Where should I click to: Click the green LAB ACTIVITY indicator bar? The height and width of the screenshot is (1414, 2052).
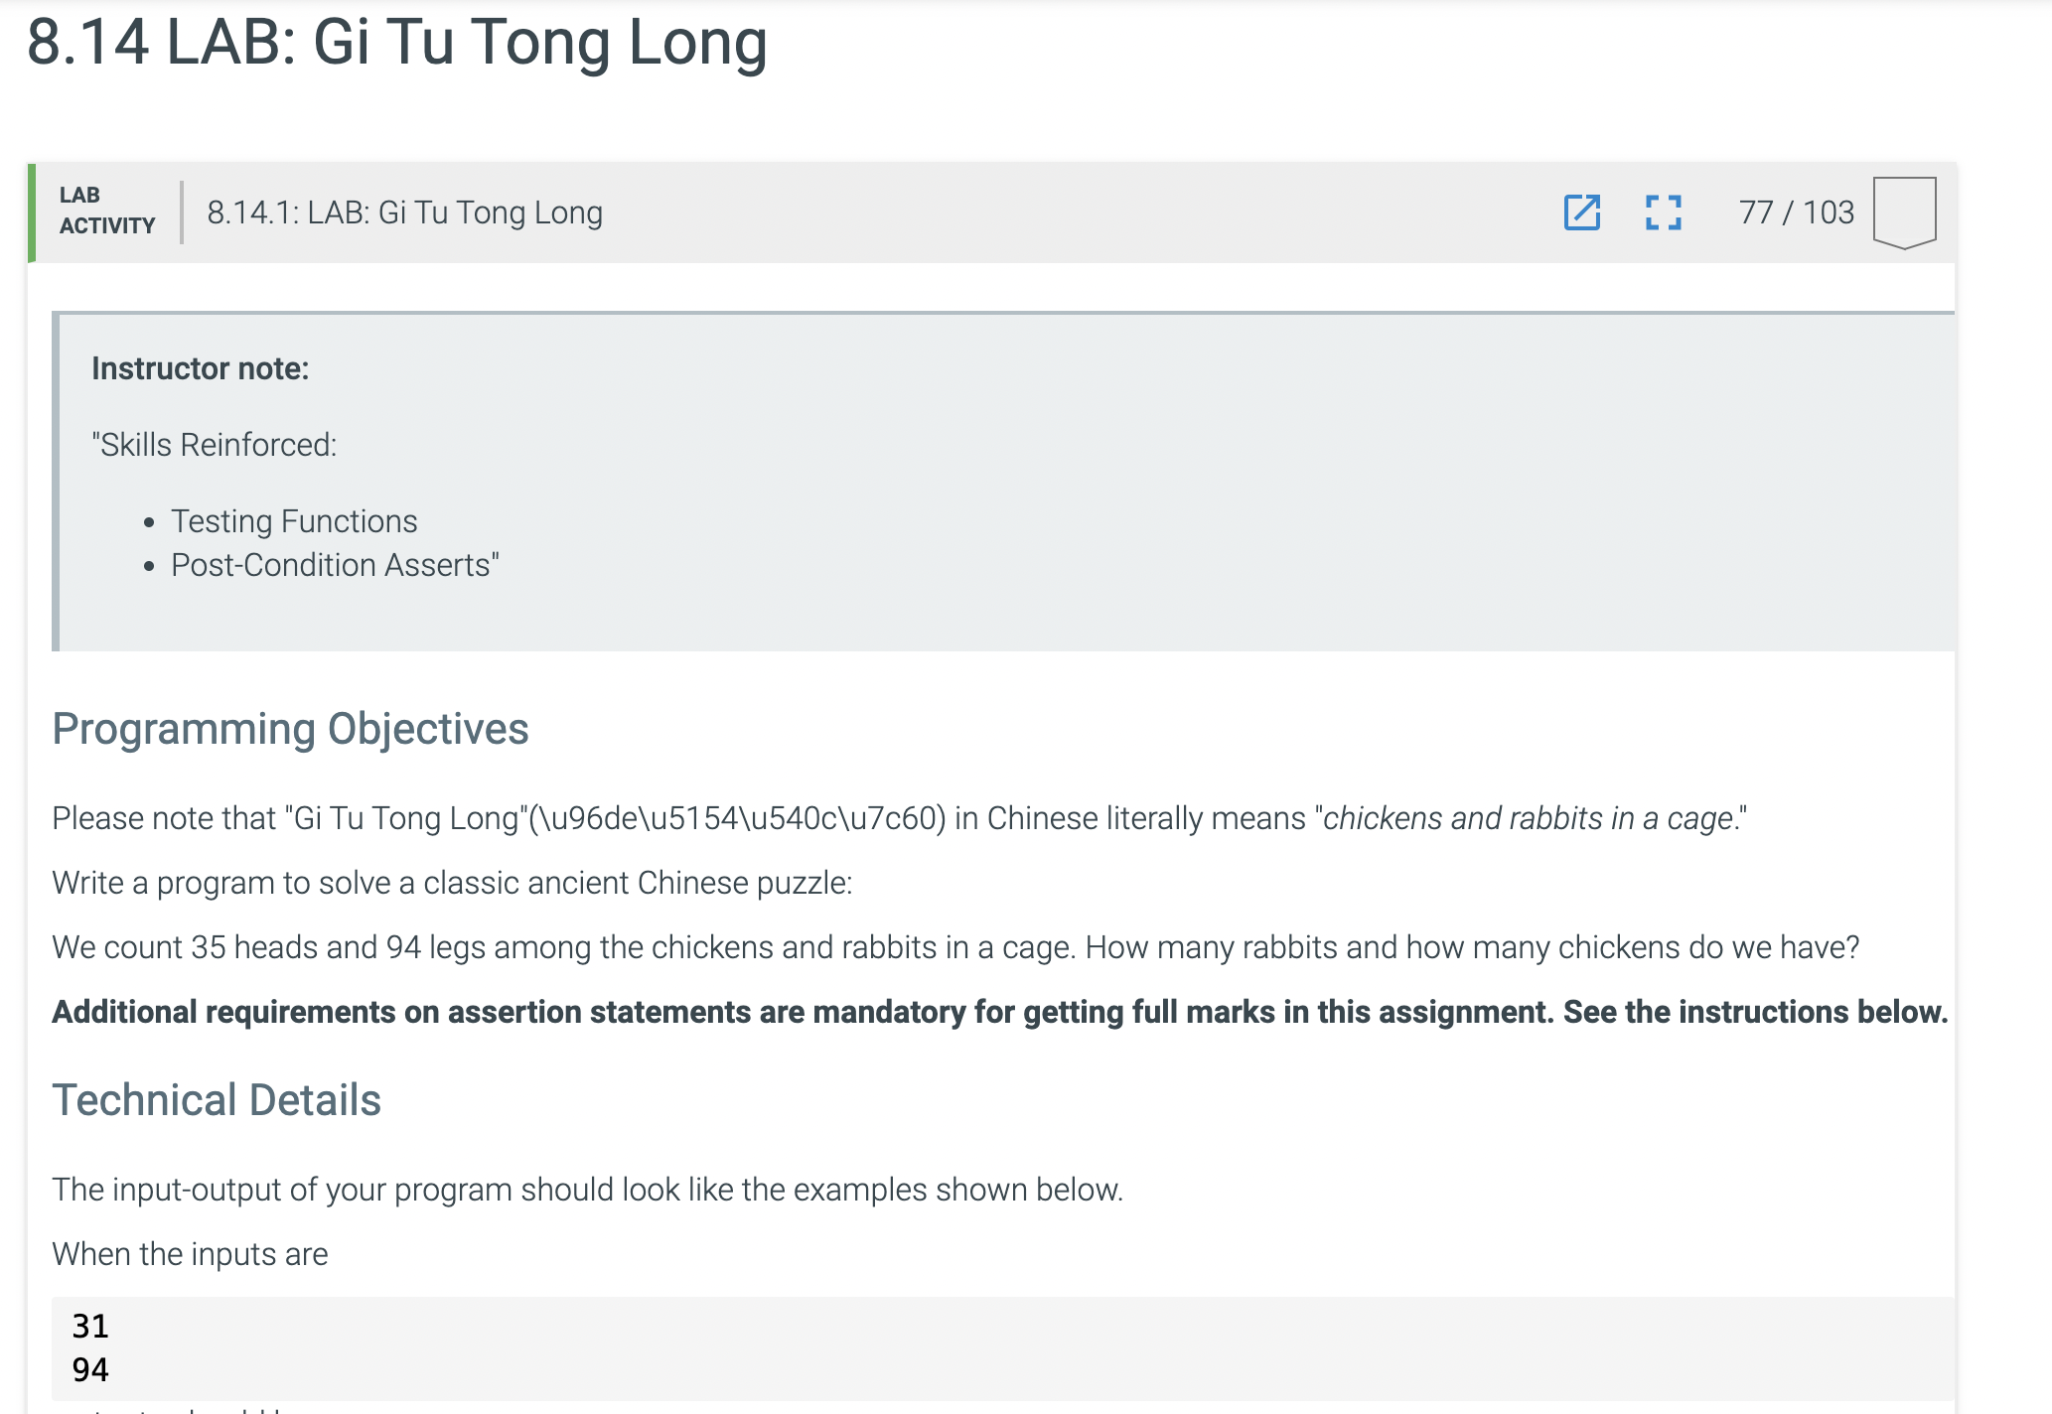33,211
